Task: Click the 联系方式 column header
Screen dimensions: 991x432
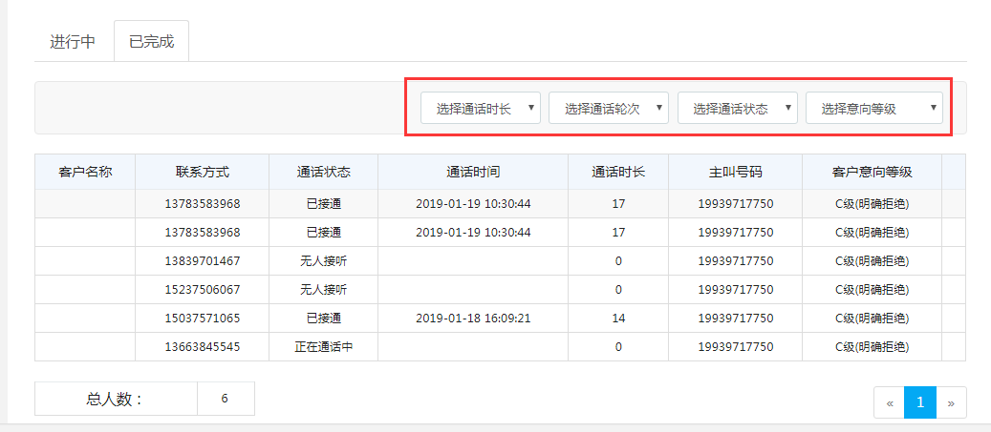Action: [202, 173]
